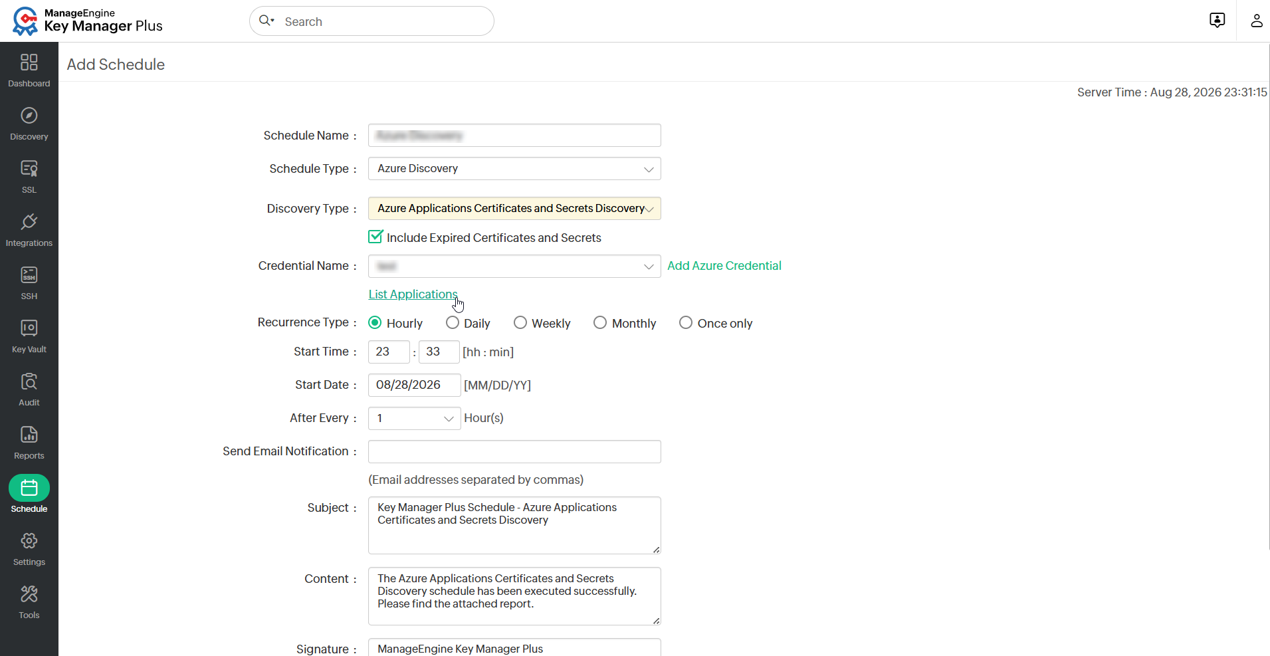Click the Server Time text
This screenshot has width=1270, height=656.
click(1172, 92)
